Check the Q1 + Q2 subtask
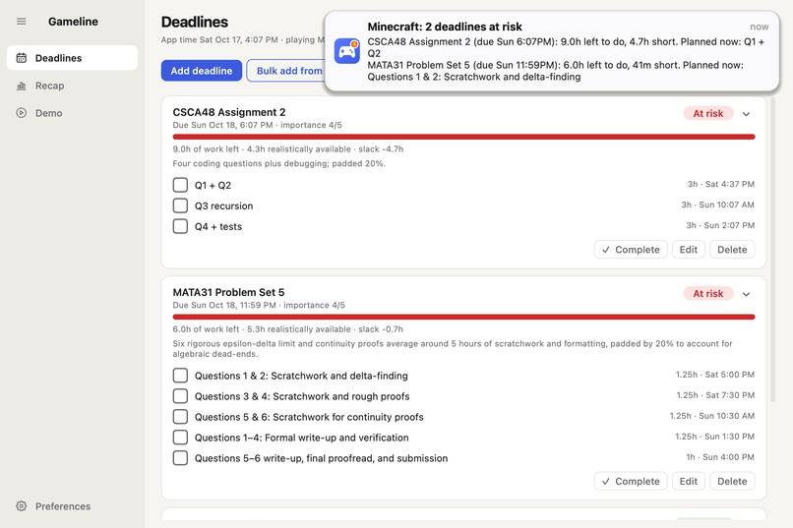This screenshot has height=528, width=793. click(181, 185)
